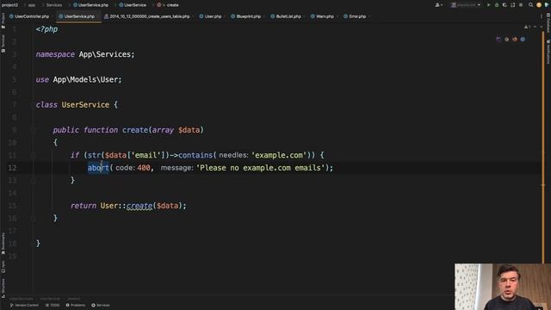Open the editor tabs more-options menu
This screenshot has height=310, width=551.
(542, 16)
